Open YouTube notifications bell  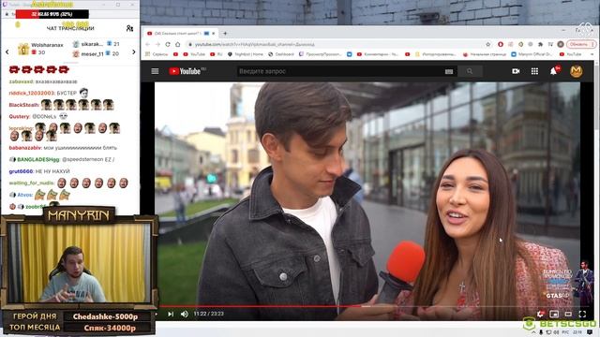click(554, 71)
